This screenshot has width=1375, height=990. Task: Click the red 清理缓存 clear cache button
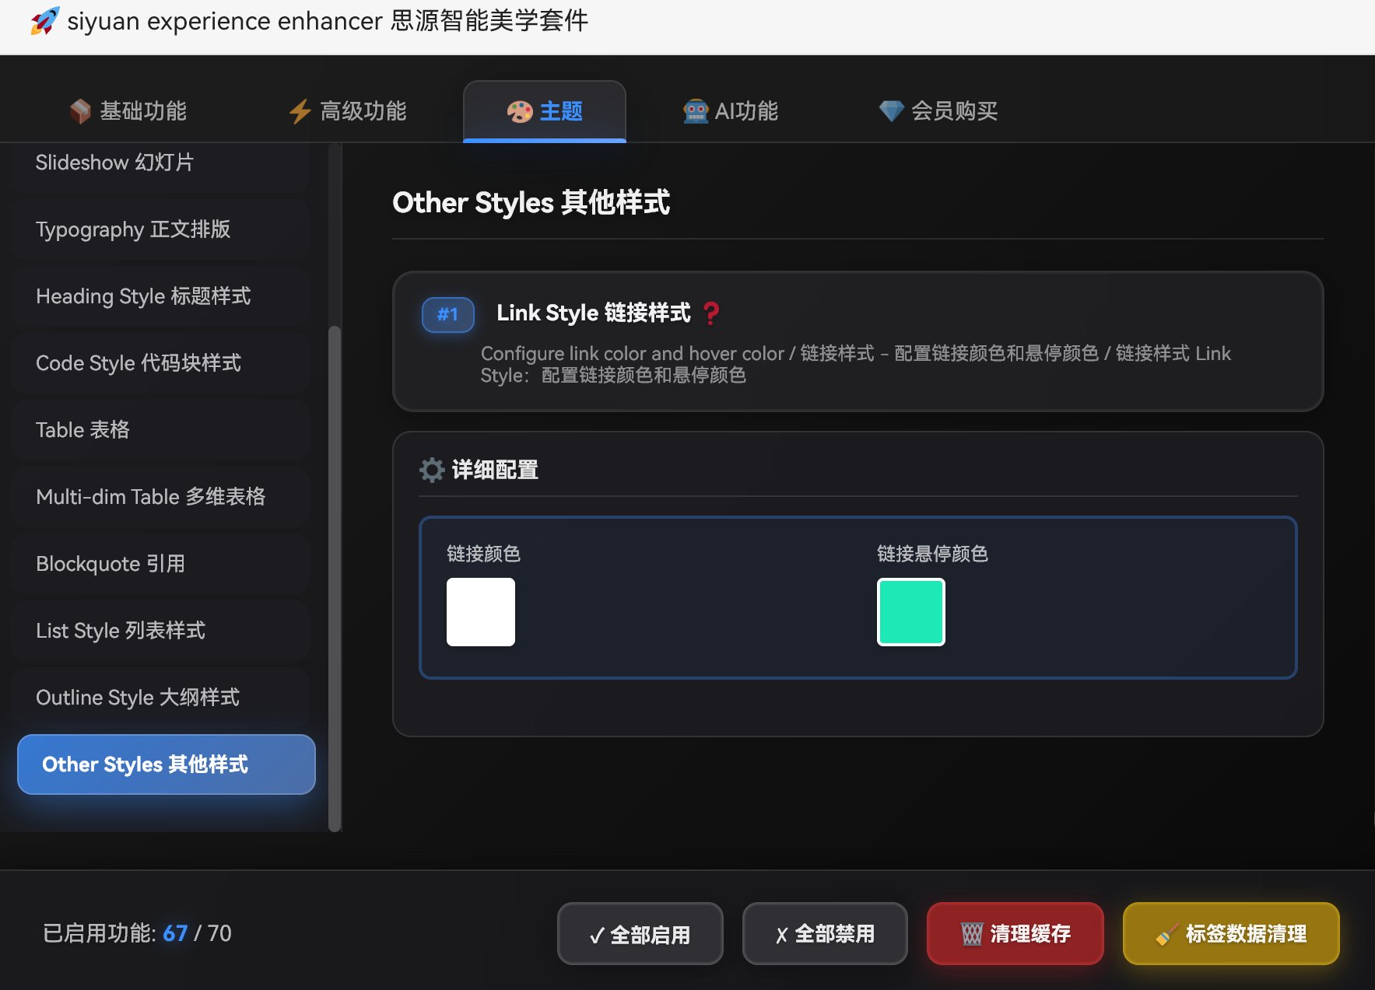point(1015,933)
